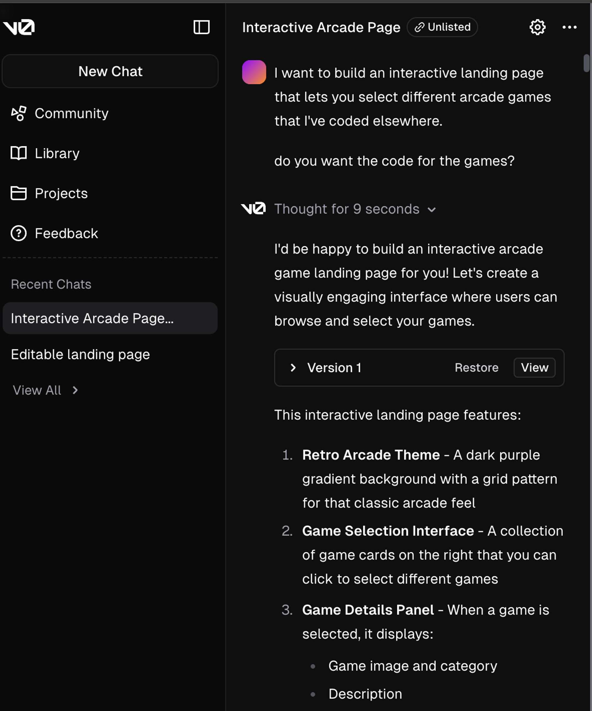Open chat settings gear icon
The image size is (592, 711).
click(x=537, y=27)
